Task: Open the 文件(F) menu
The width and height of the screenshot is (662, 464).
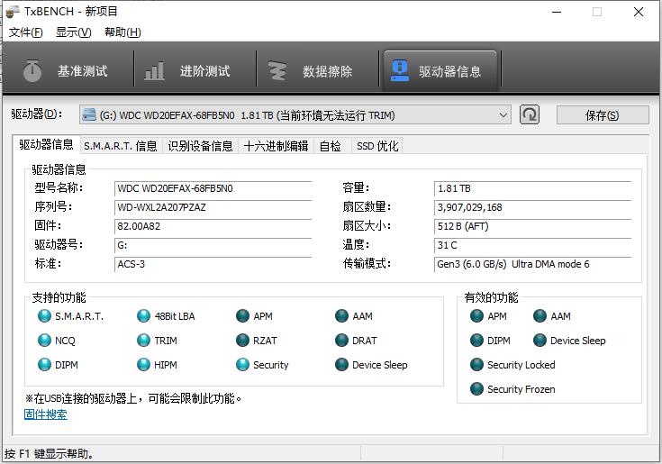Action: pos(26,32)
